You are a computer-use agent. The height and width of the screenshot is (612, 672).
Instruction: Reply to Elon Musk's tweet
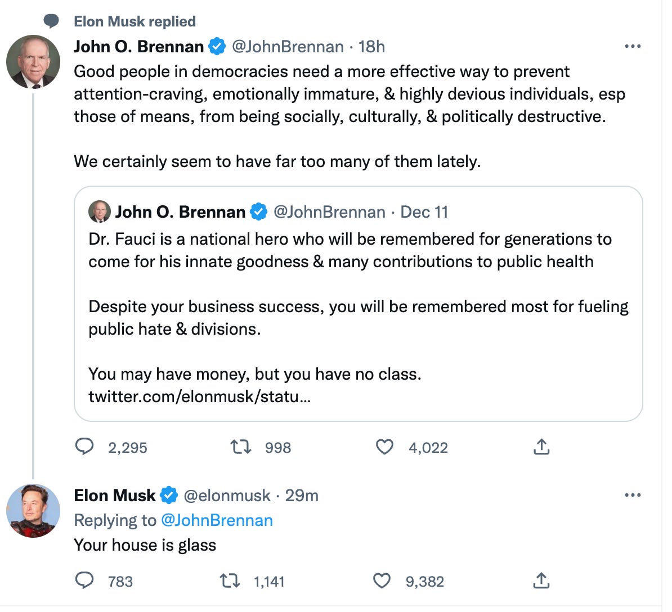(84, 580)
